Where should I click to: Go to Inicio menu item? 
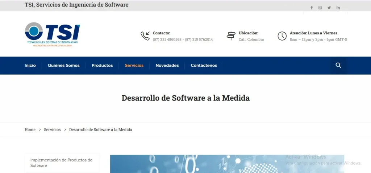[x=30, y=66]
